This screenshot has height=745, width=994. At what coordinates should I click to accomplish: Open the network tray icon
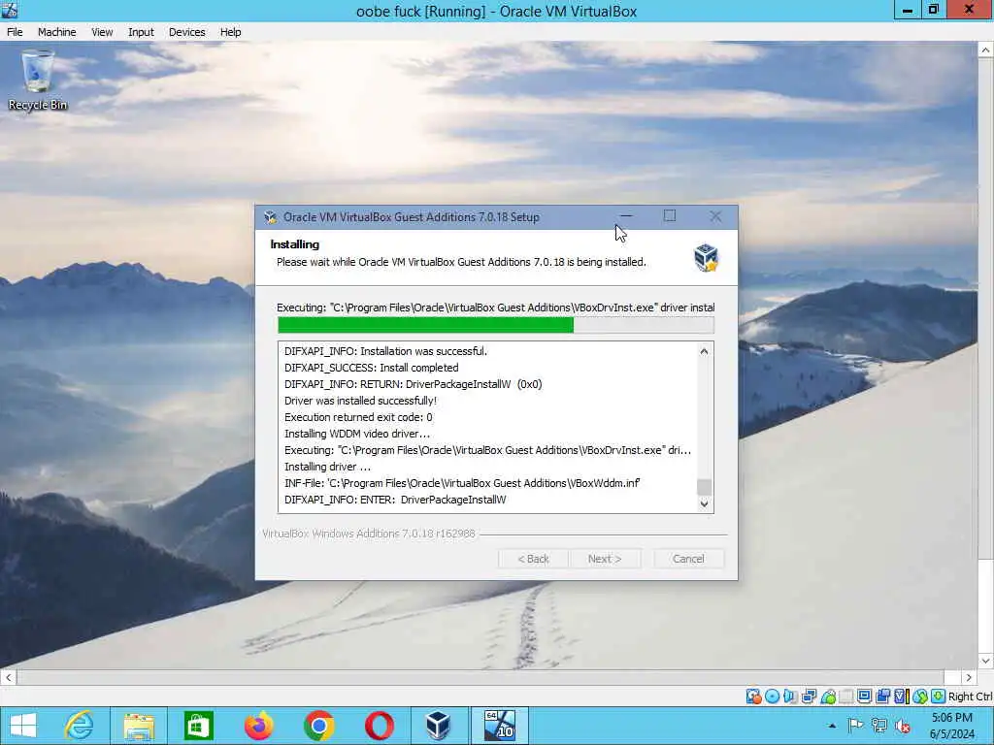[x=878, y=726]
